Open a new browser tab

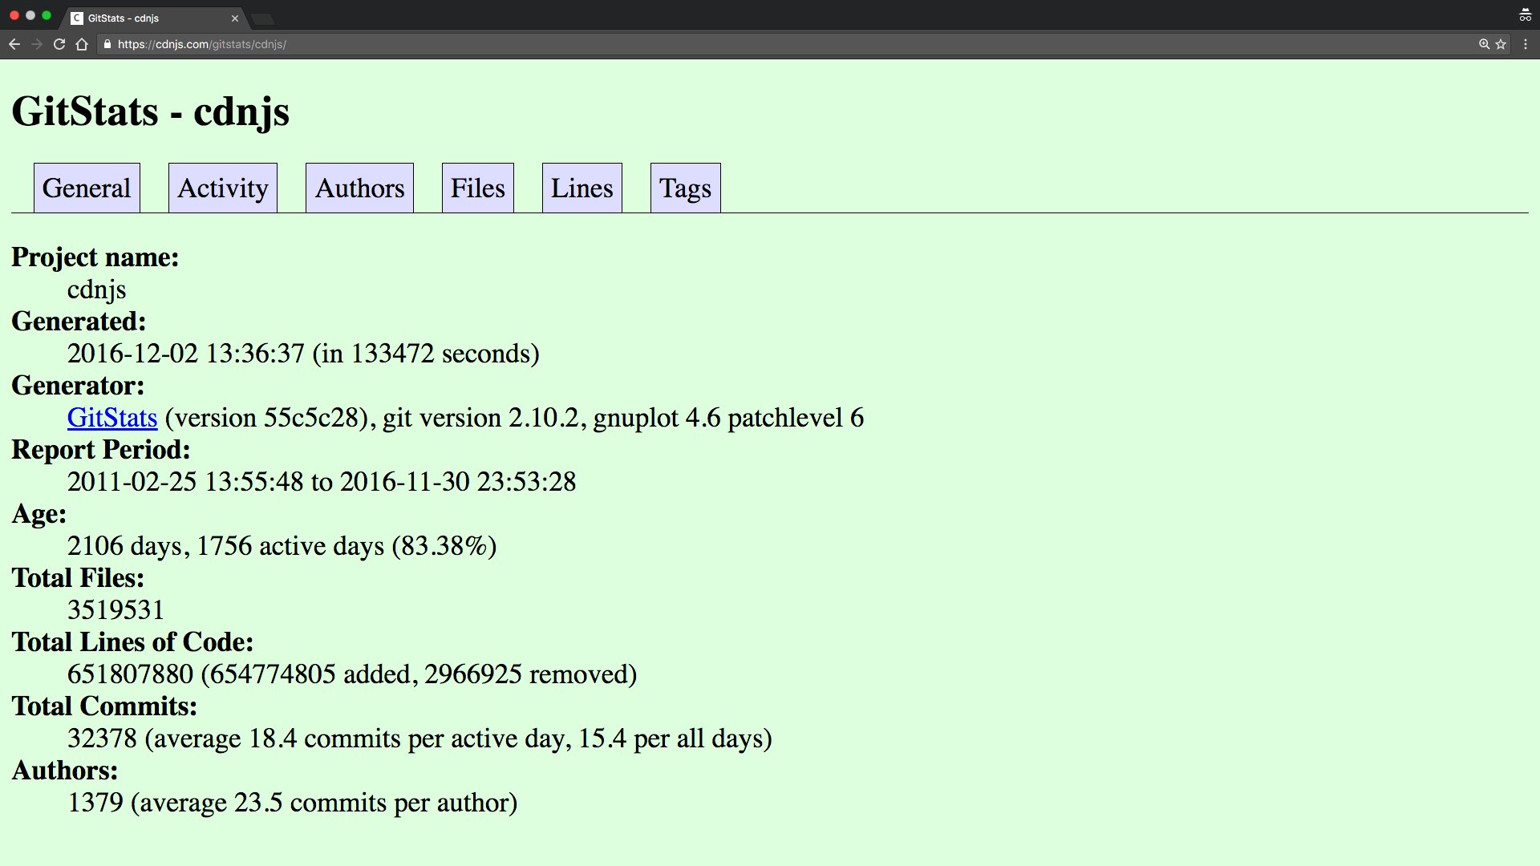tap(262, 18)
